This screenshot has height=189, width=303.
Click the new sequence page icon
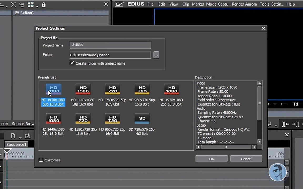point(13,136)
